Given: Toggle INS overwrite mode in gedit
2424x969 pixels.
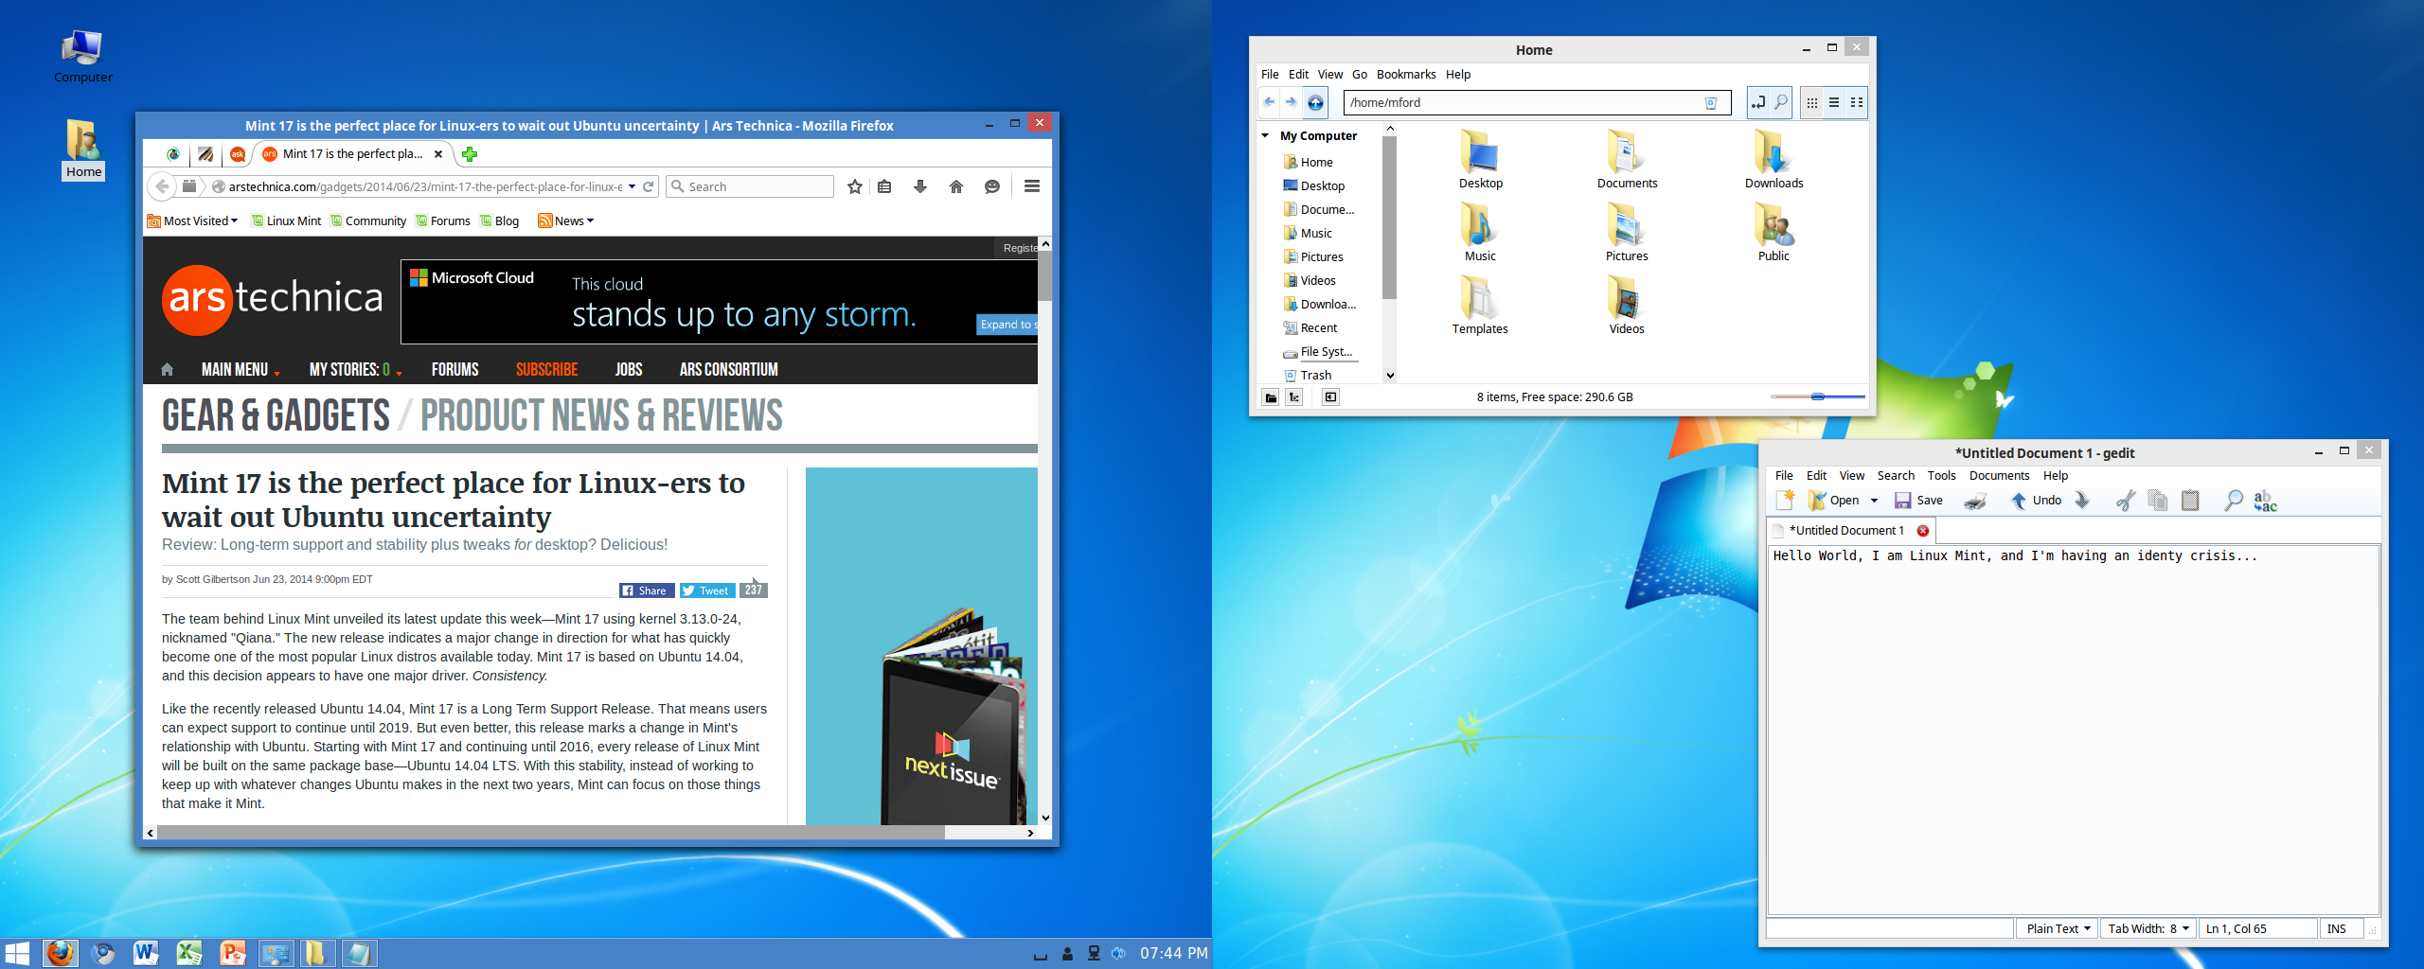Looking at the screenshot, I should coord(2337,929).
